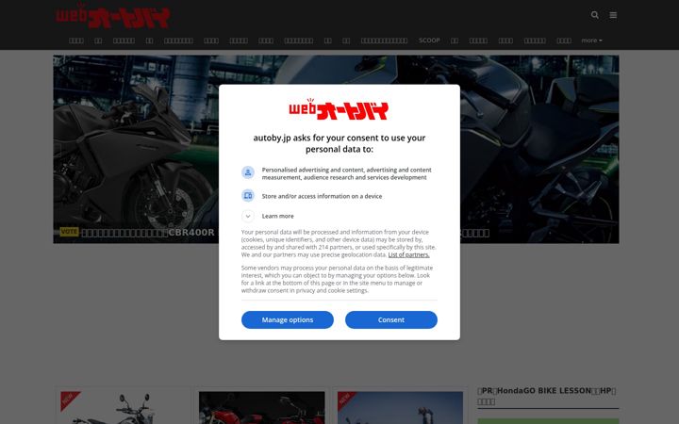Image resolution: width=679 pixels, height=424 pixels.
Task: Click the Manage options button
Action: 288,319
